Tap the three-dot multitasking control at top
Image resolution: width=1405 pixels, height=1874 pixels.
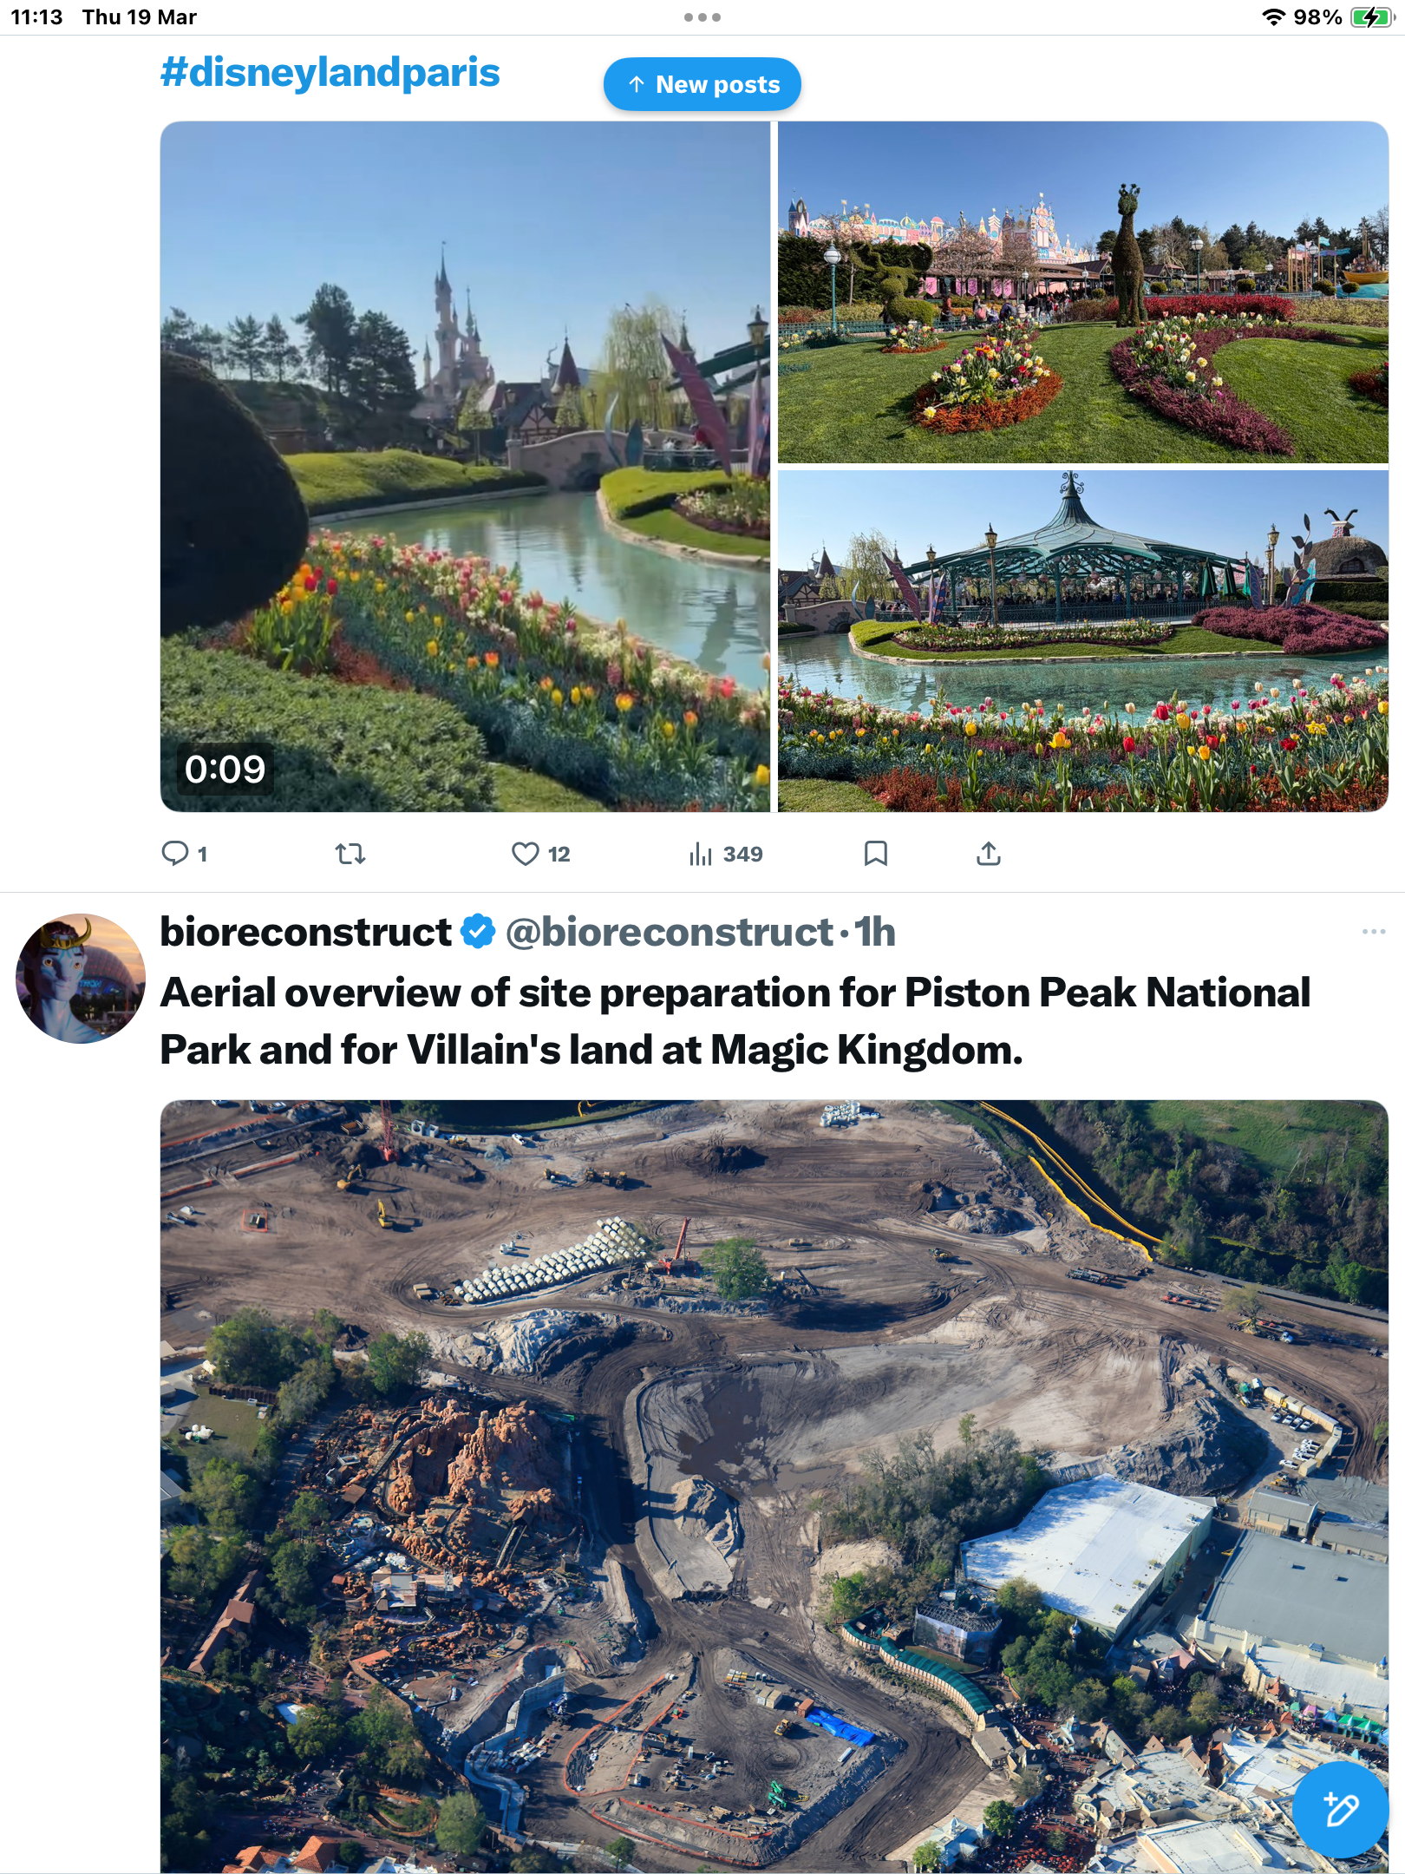pos(702,17)
